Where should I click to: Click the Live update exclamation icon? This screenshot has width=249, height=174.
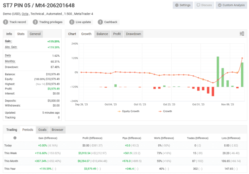pos(72,22)
